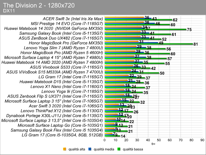206x155 pixels.
Task: Select the 'Lenovo Yoga Slim 7' label
Action: click(63, 48)
